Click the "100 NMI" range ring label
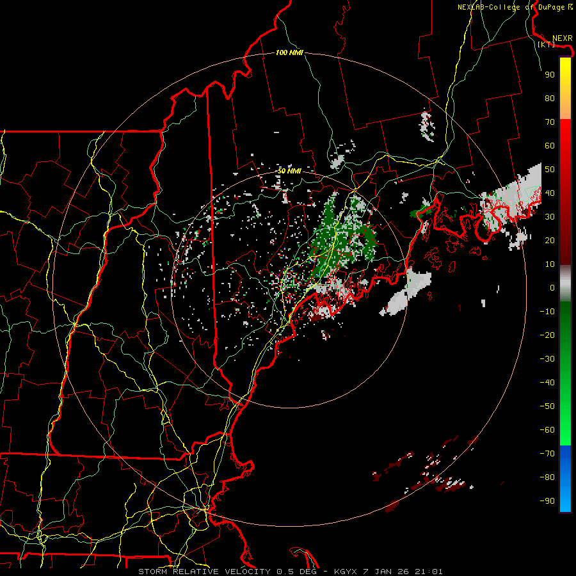The width and height of the screenshot is (576, 576). coord(289,53)
